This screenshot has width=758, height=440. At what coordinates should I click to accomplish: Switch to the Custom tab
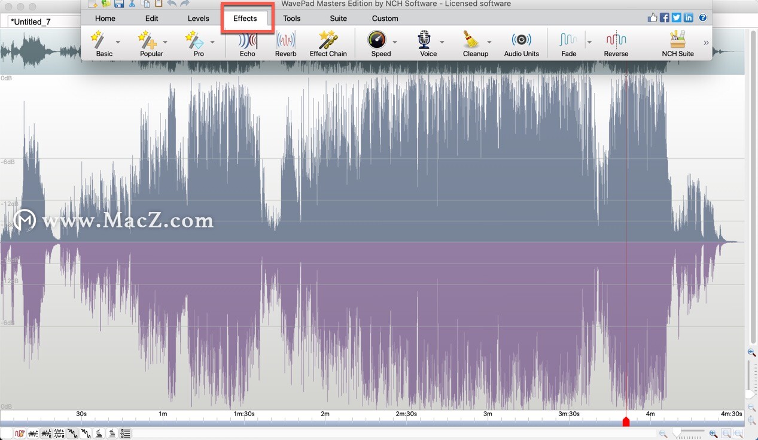pyautogui.click(x=385, y=19)
